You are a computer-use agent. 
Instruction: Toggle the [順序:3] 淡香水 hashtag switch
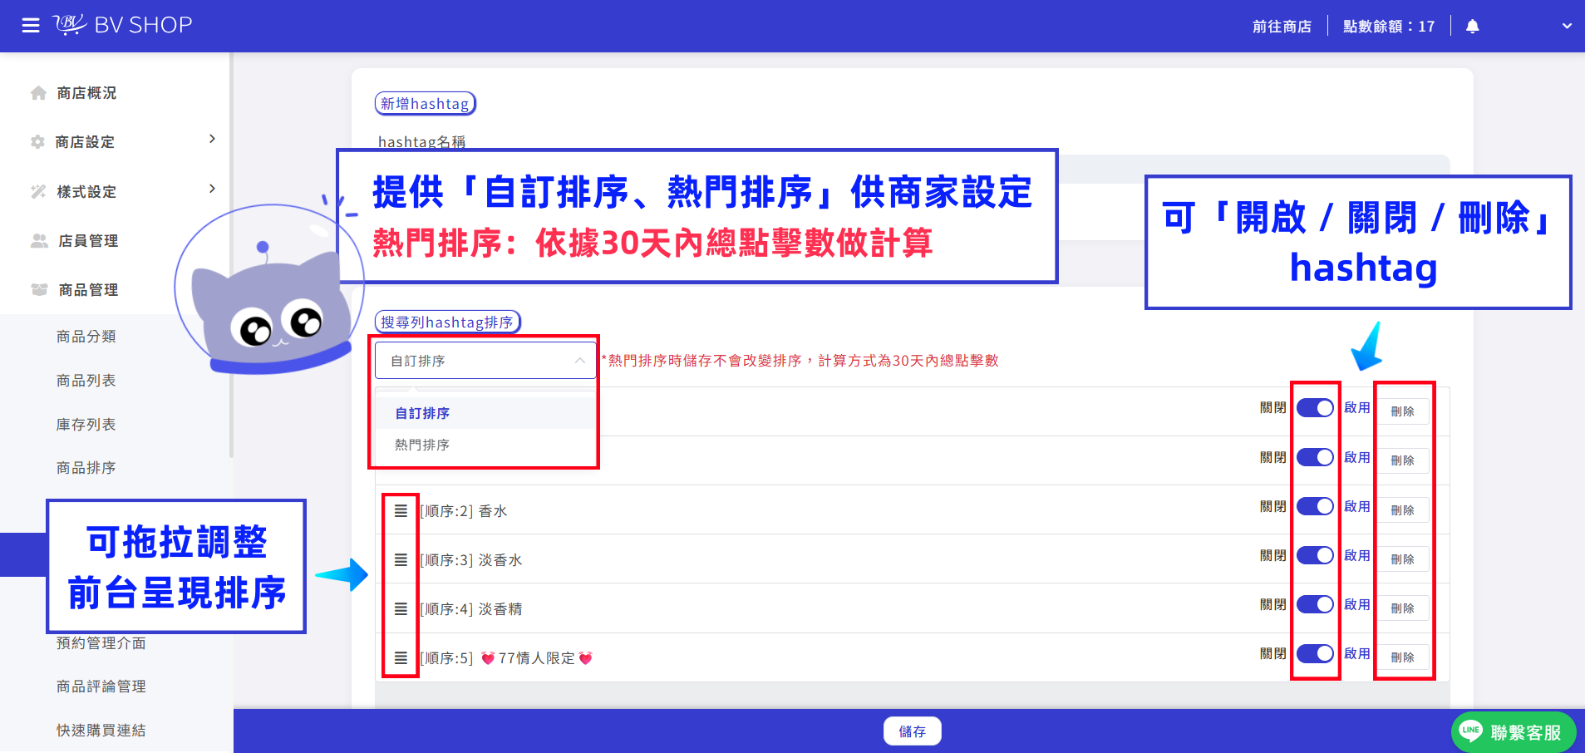(x=1315, y=555)
